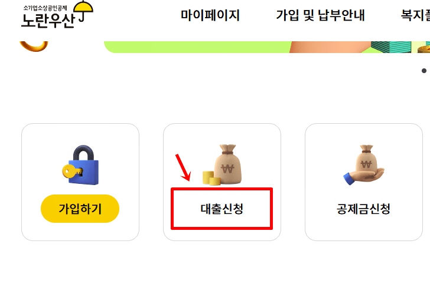Click the 노란우산 logo text
The width and height of the screenshot is (430, 300).
(x=48, y=21)
